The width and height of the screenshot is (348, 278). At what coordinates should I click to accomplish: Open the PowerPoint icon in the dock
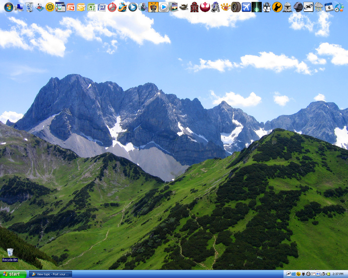[x=70, y=7]
